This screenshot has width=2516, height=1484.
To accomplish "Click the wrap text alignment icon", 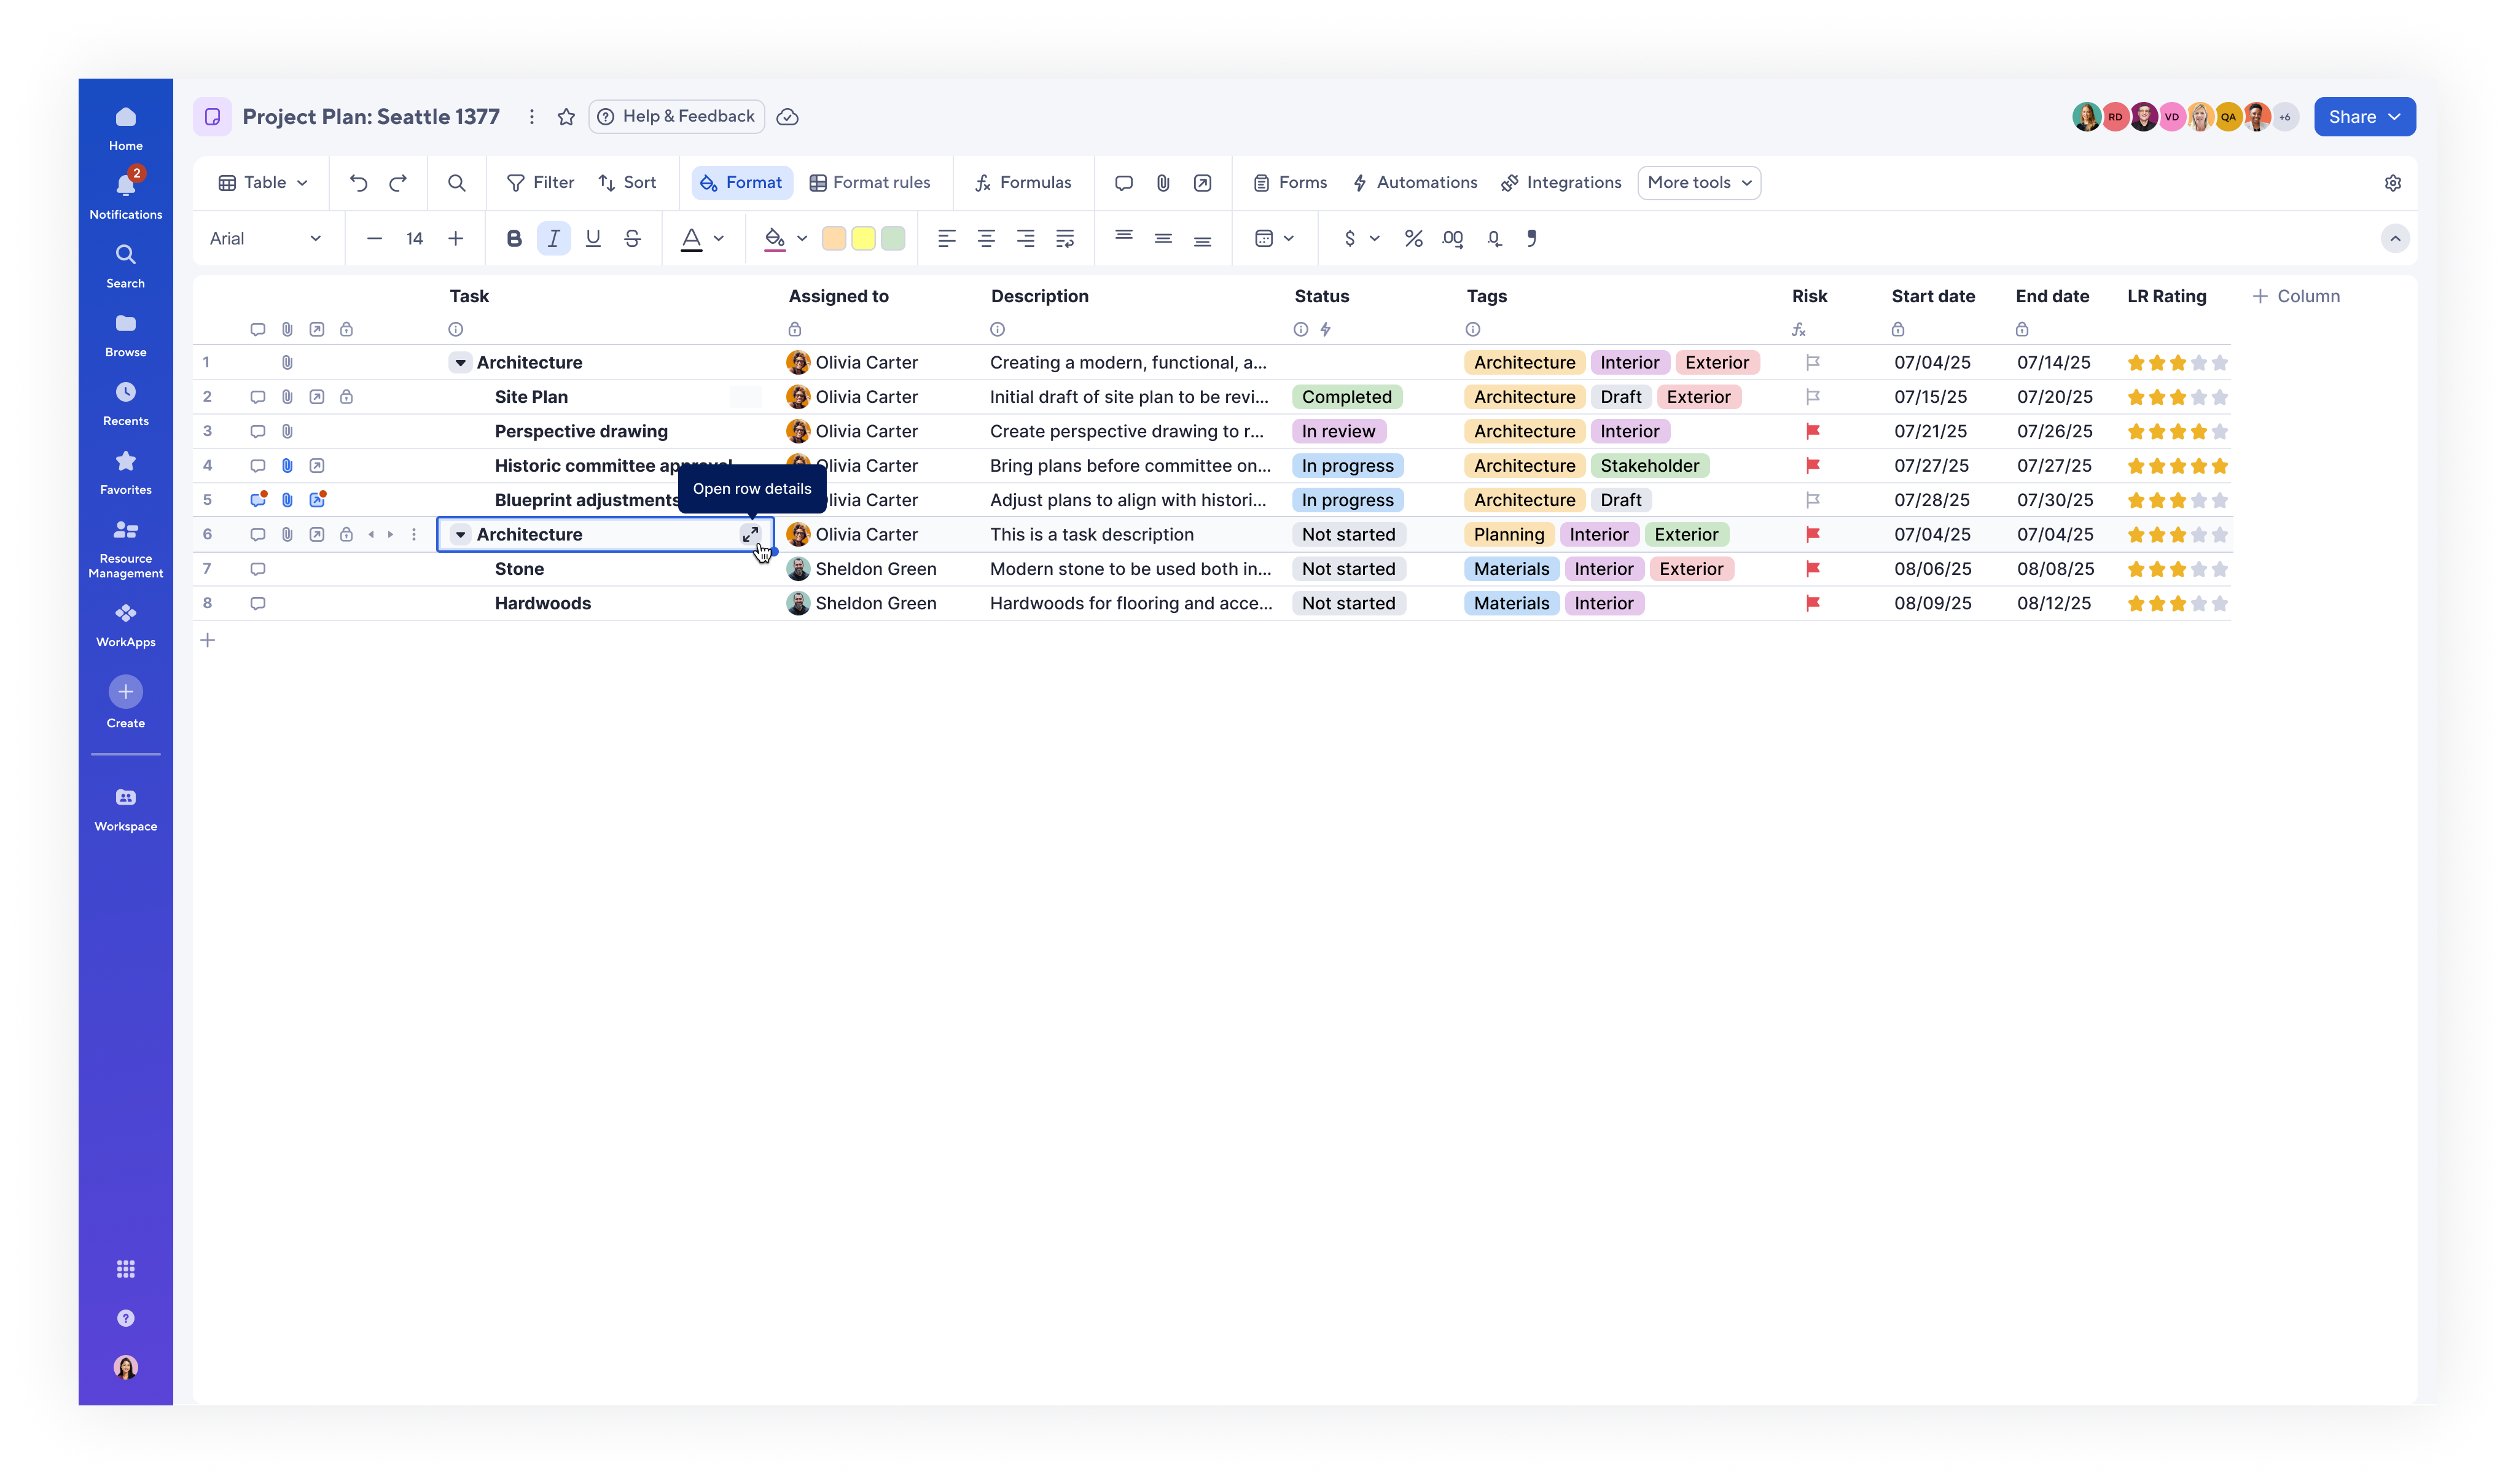I will tap(1065, 239).
